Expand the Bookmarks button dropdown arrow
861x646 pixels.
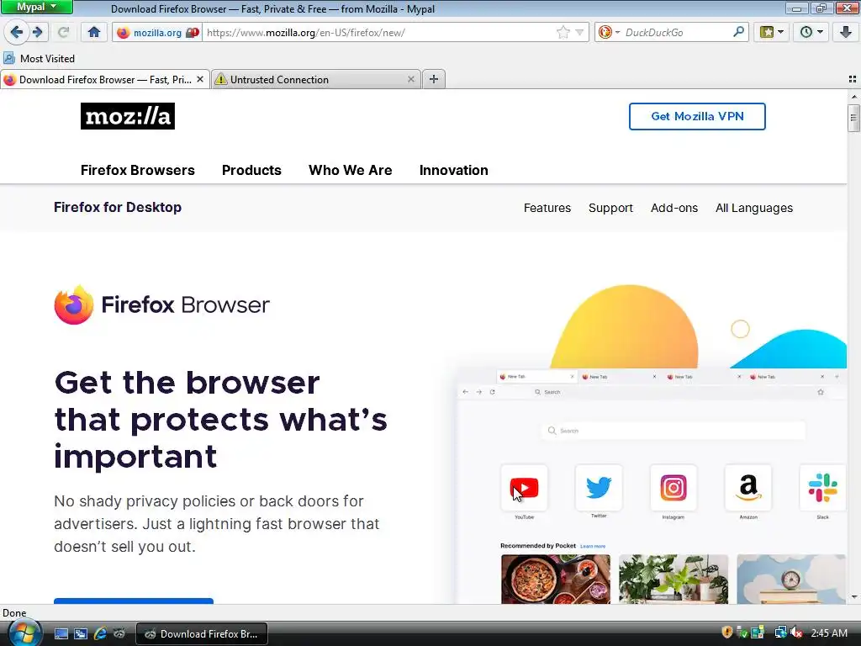[x=780, y=32]
